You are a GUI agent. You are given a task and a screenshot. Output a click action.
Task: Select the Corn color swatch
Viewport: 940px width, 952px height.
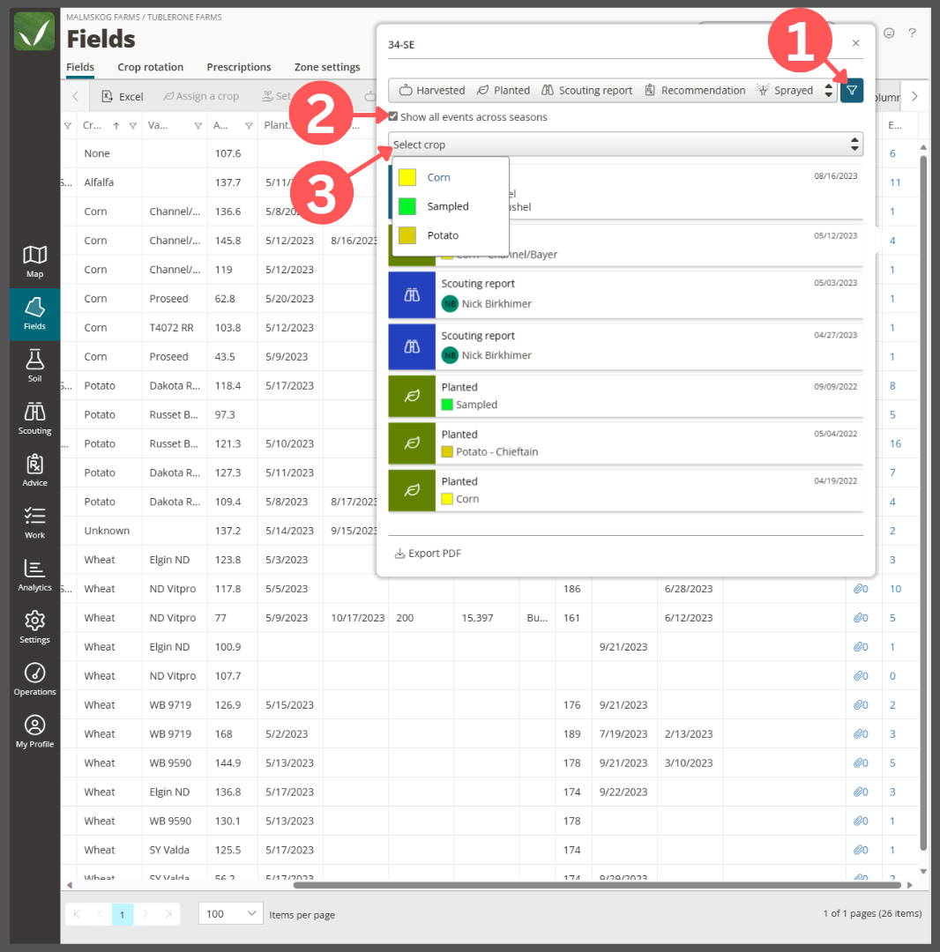pos(407,177)
